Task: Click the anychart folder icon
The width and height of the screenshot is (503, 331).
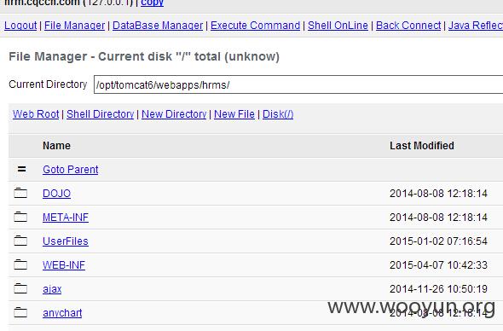Action: [20, 312]
